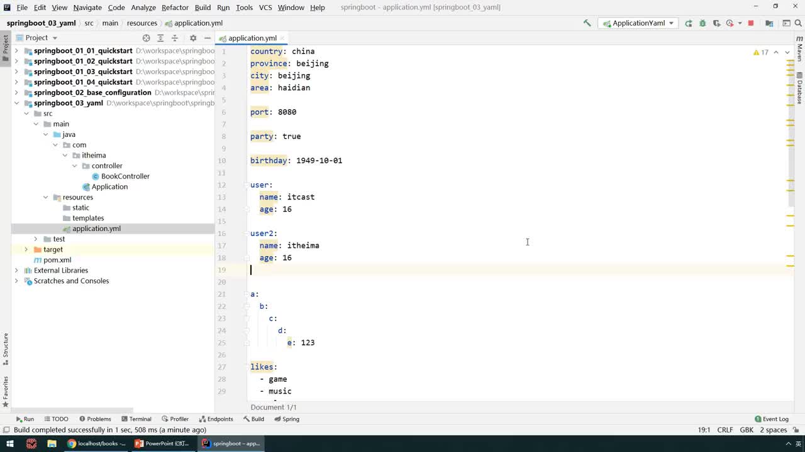Select pom.xml in project tree

coord(52,260)
